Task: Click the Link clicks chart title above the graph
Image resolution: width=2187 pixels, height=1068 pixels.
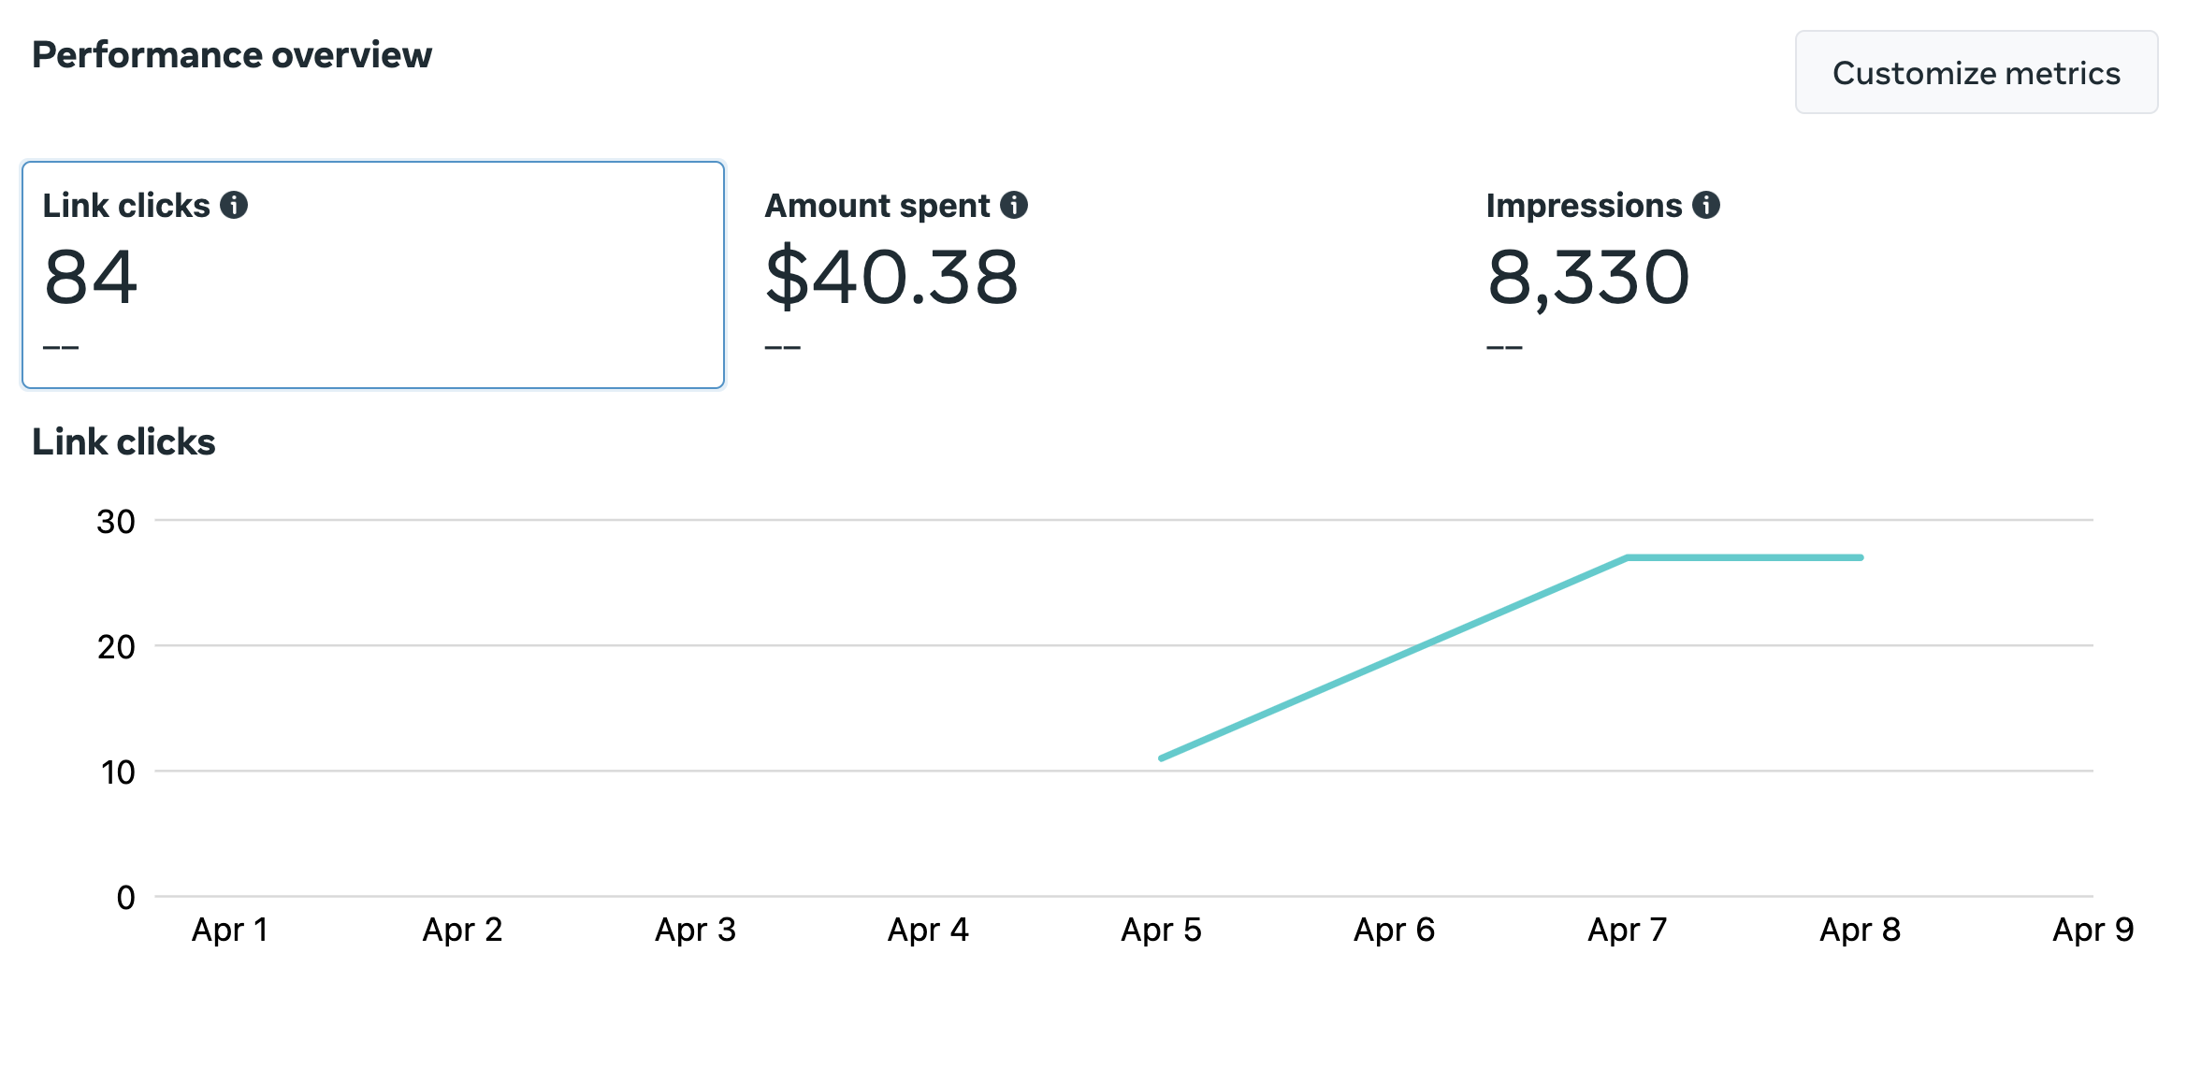Action: click(x=123, y=441)
